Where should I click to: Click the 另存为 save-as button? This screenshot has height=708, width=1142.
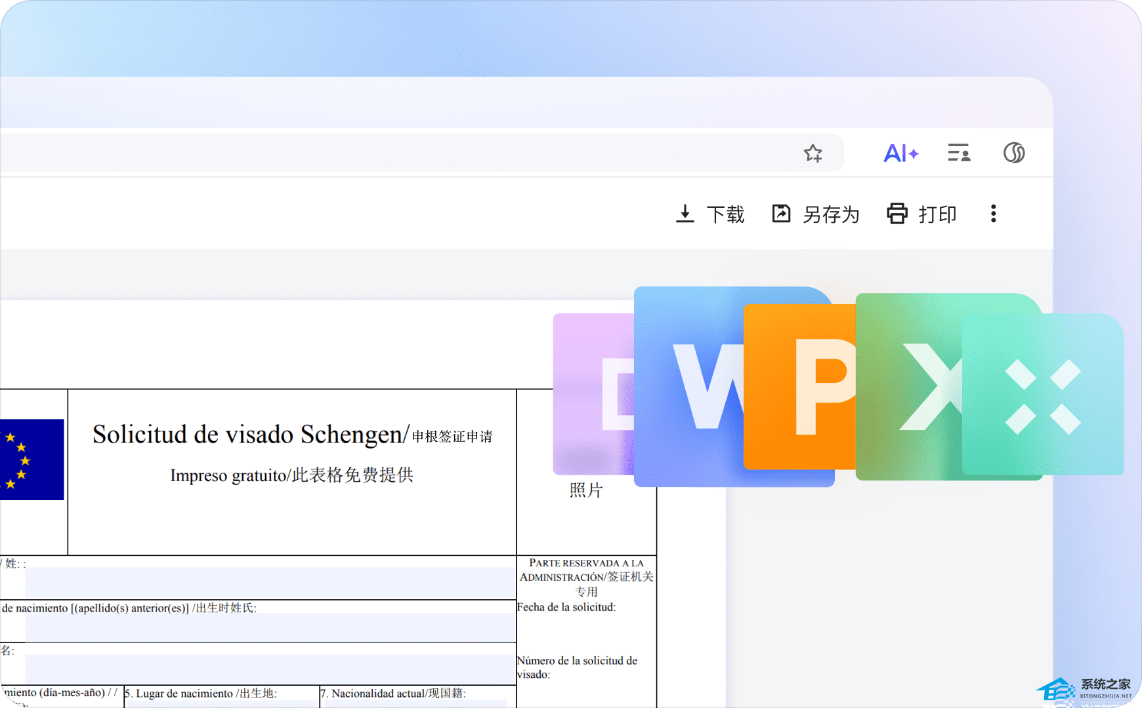tap(816, 214)
